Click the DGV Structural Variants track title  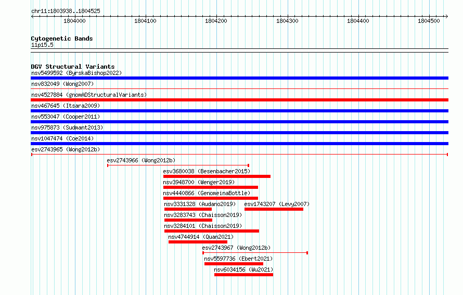(x=73, y=67)
